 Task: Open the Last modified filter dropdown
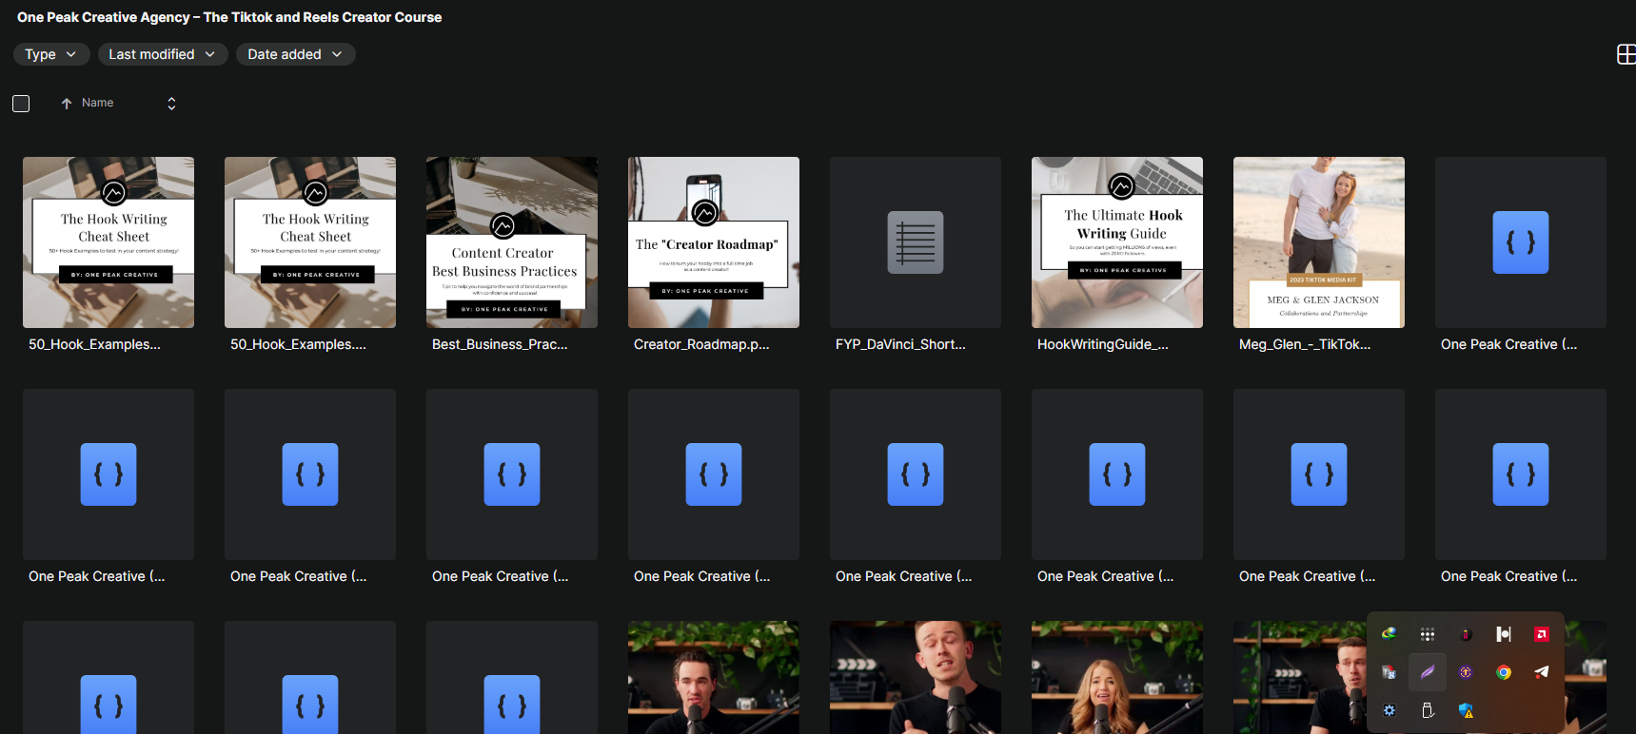[x=163, y=54]
